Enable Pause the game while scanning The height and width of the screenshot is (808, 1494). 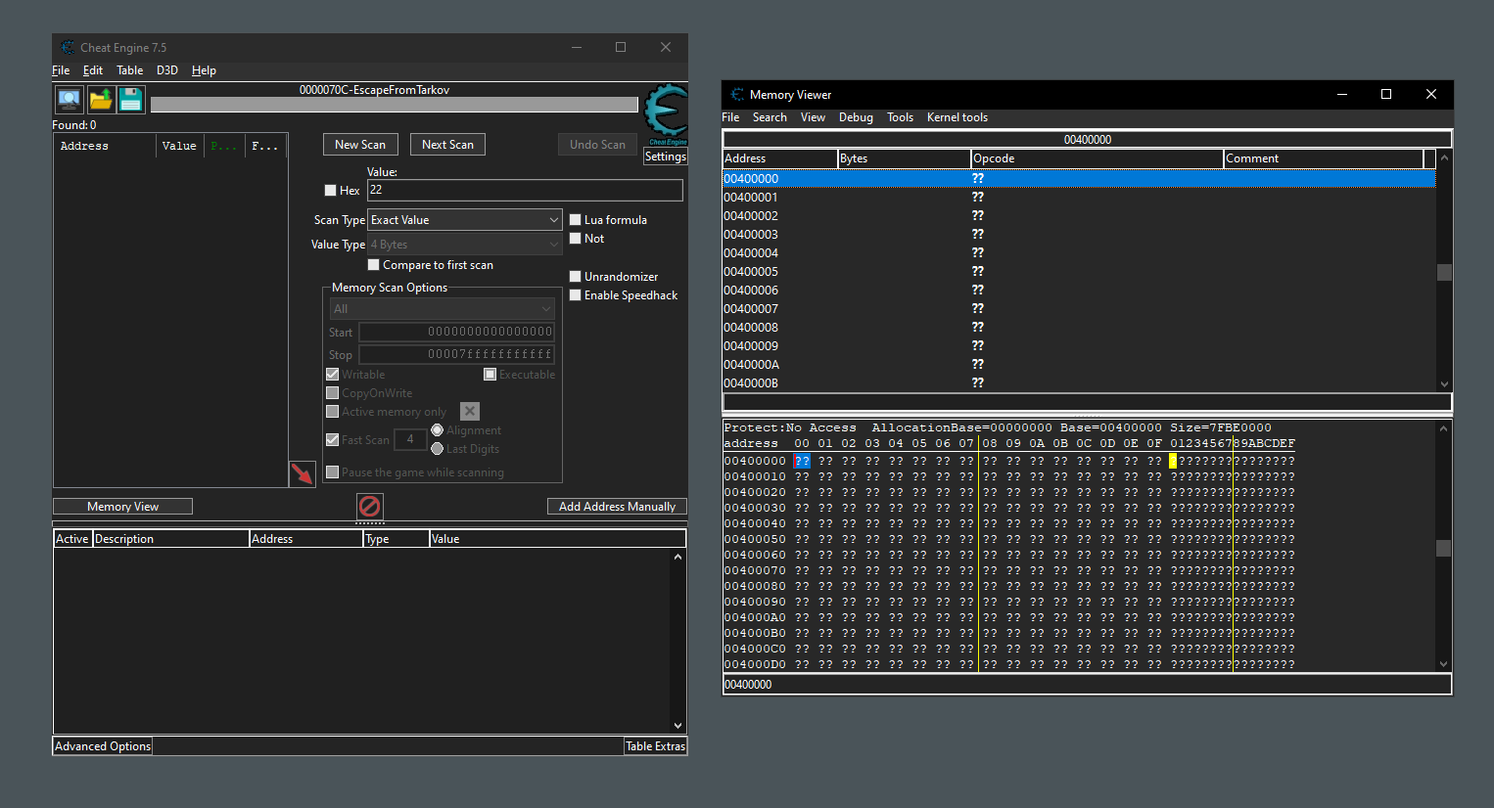point(332,472)
